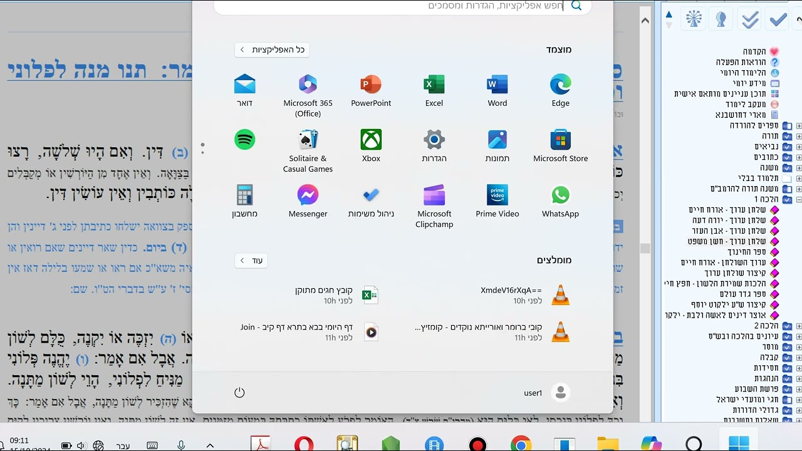Show hidden tray icons chevron
Viewport: 802px width, 451px height.
pyautogui.click(x=210, y=445)
